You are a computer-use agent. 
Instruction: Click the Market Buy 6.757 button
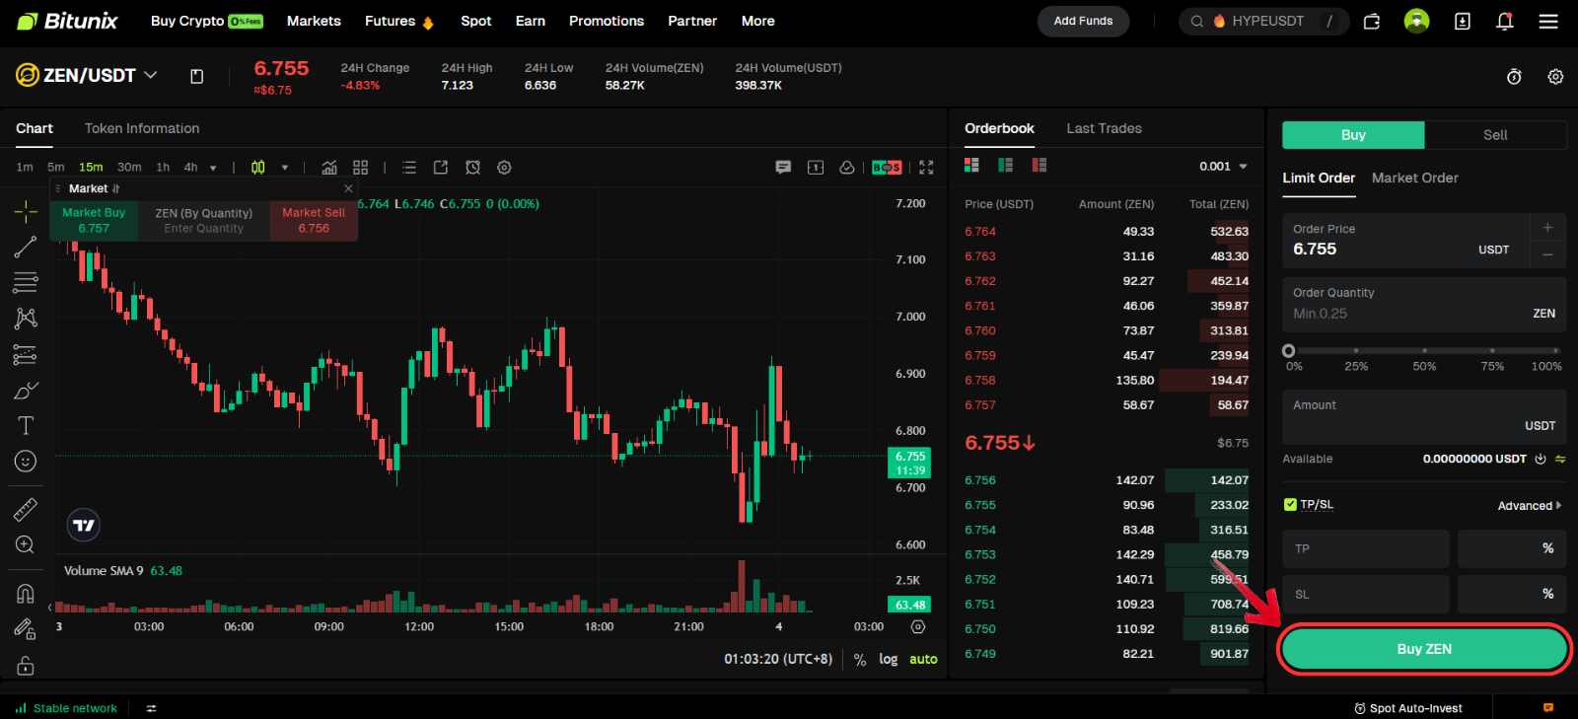point(94,220)
